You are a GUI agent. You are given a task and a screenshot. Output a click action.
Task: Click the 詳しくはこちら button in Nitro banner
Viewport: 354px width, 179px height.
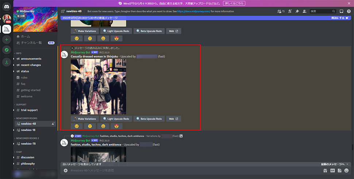[234, 3]
